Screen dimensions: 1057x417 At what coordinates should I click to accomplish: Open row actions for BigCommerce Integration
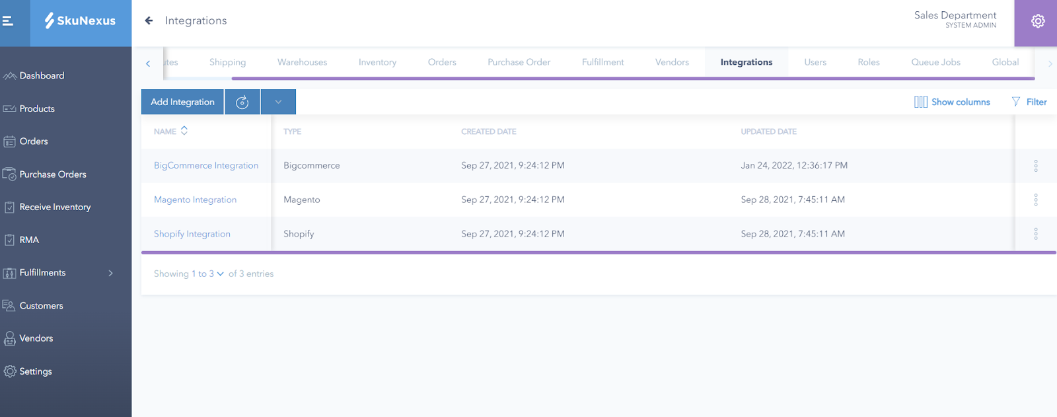(x=1035, y=166)
